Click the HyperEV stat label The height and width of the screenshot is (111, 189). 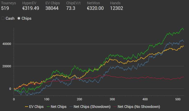[x=29, y=3]
